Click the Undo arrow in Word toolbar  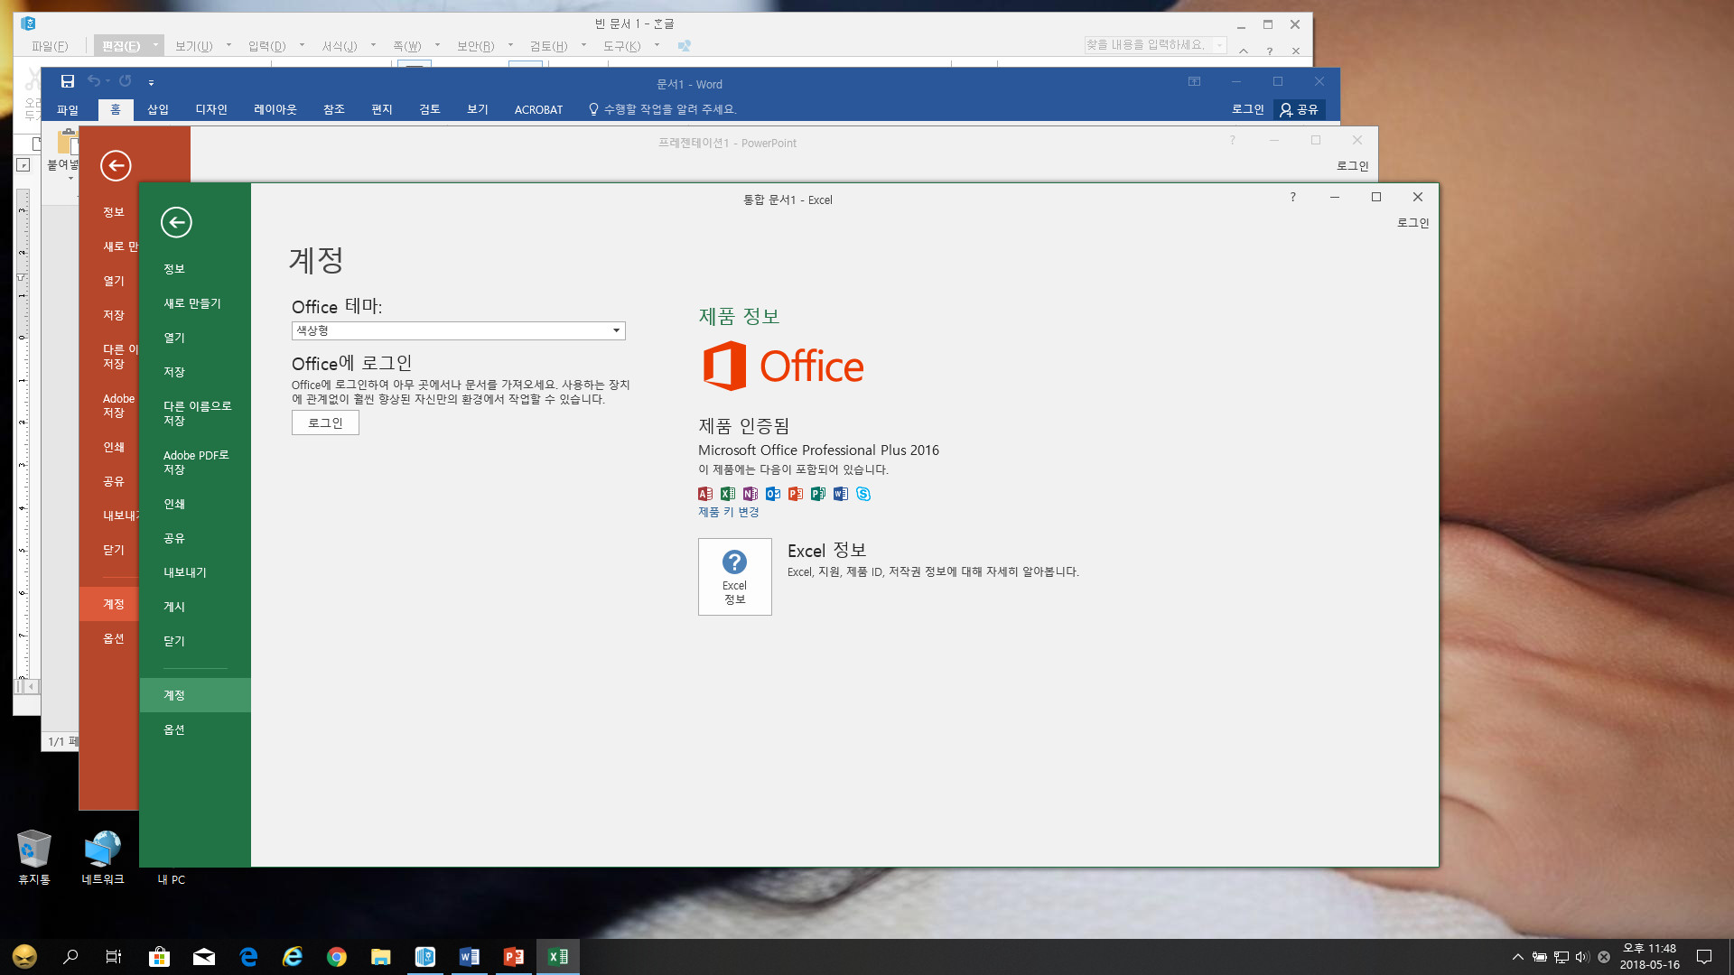click(93, 81)
